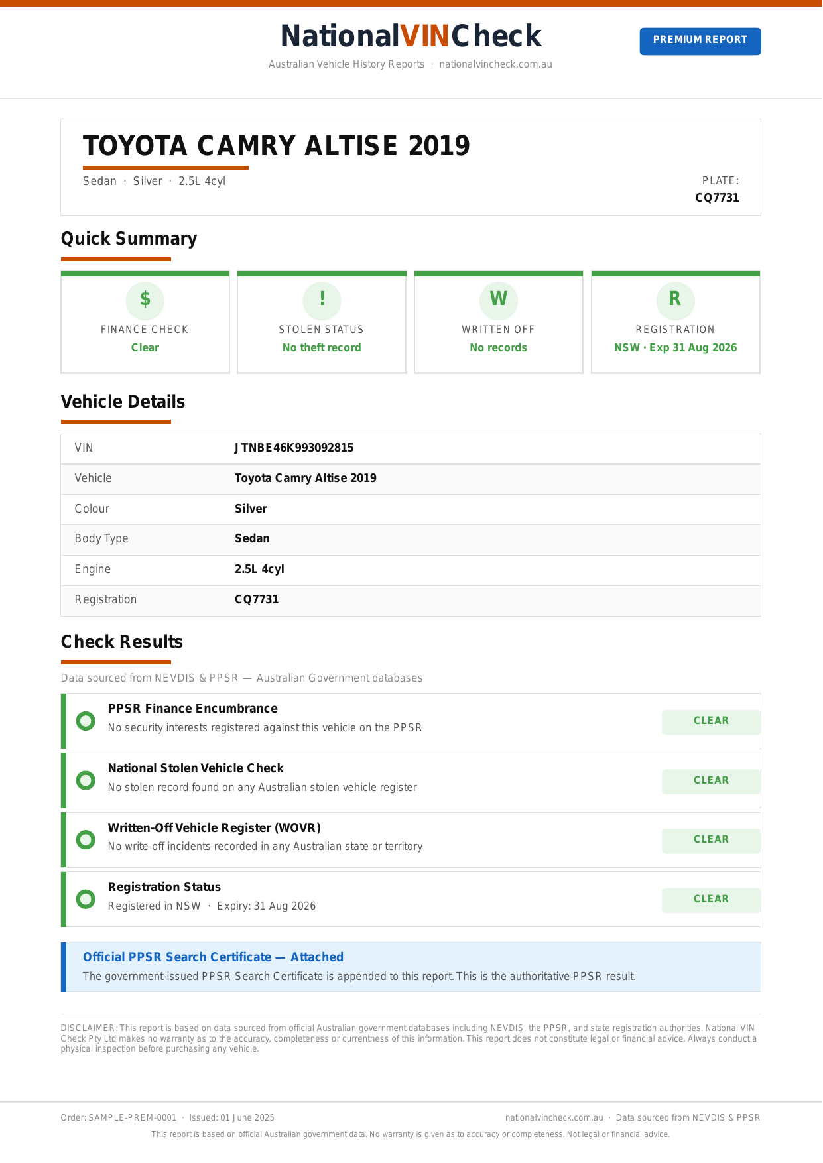Click CLEAR badge for Written-Off Vehicle Register
The width and height of the screenshot is (823, 1163).
pyautogui.click(x=711, y=840)
